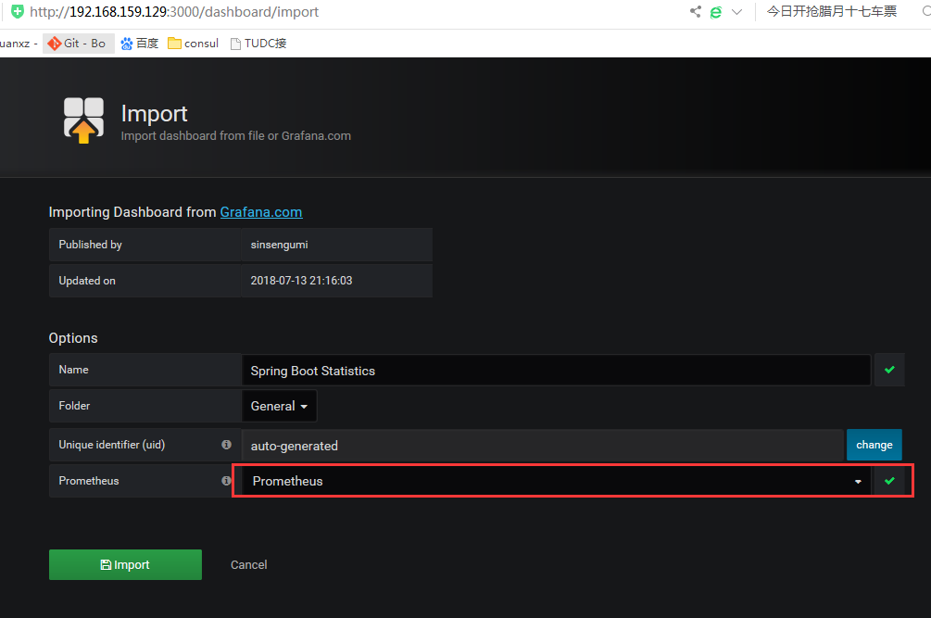This screenshot has height=618, width=931.
Task: Click the Name field with Spring Boot Statistics
Action: (x=557, y=371)
